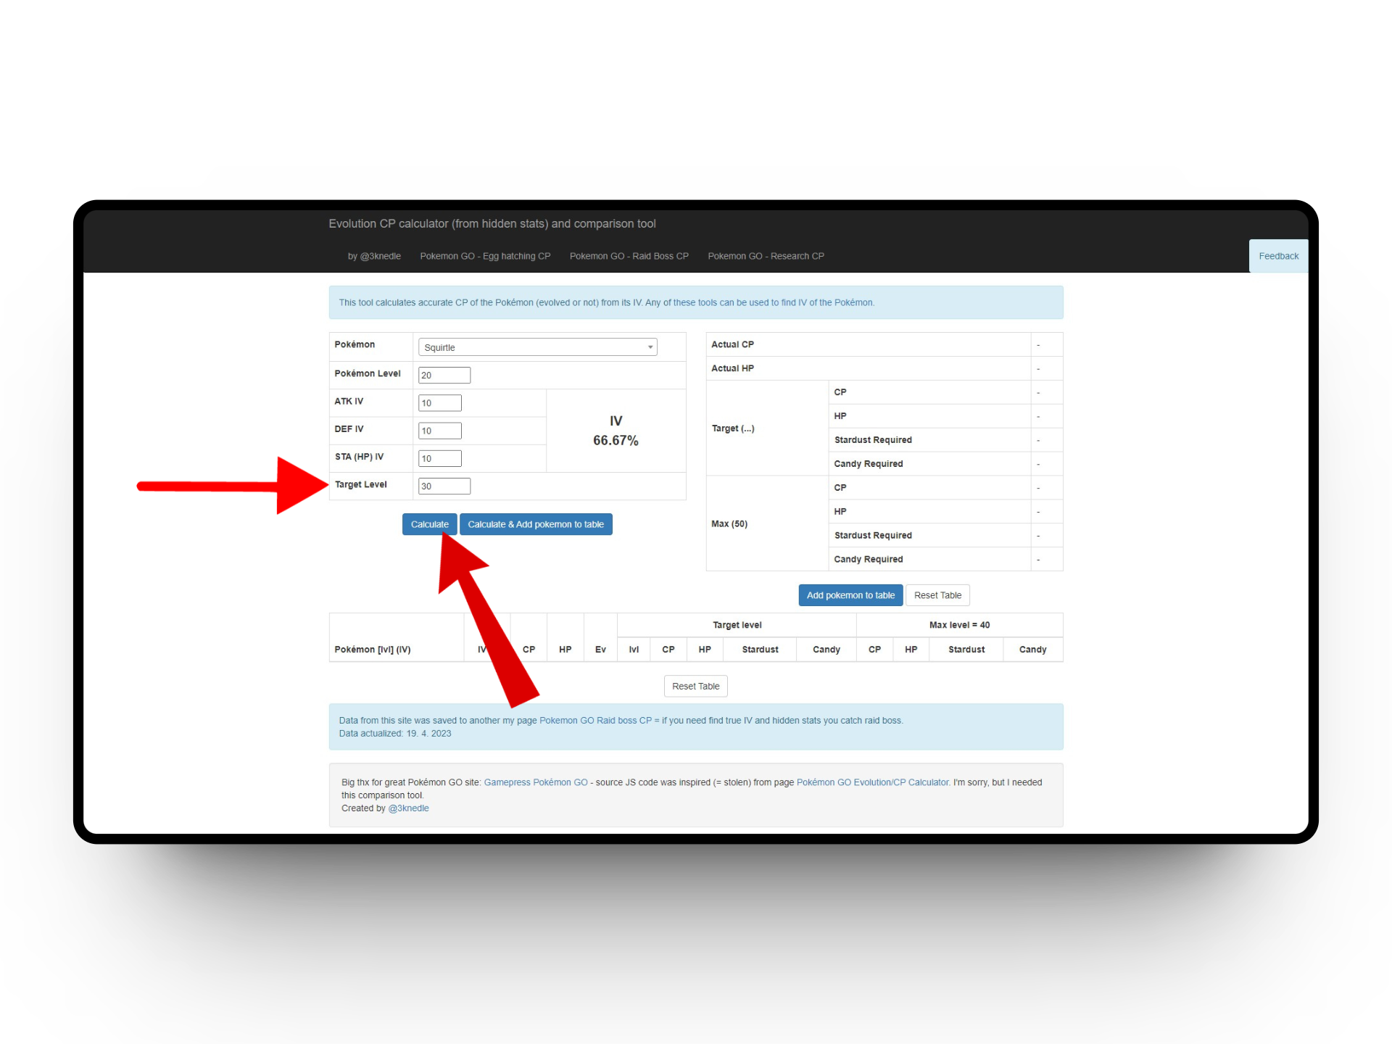This screenshot has height=1044, width=1392.
Task: Navigate to Pokemon GO - Research CP
Action: point(766,256)
